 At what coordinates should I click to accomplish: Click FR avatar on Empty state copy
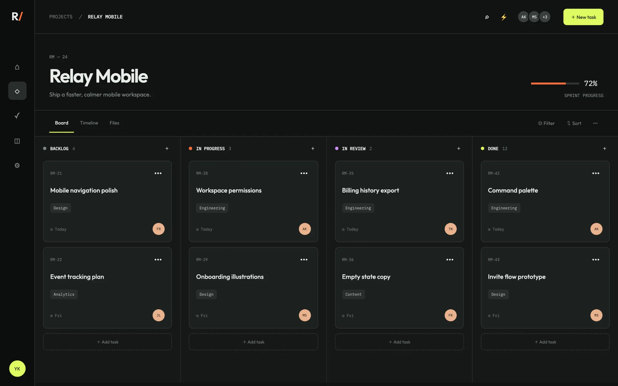[x=451, y=315]
